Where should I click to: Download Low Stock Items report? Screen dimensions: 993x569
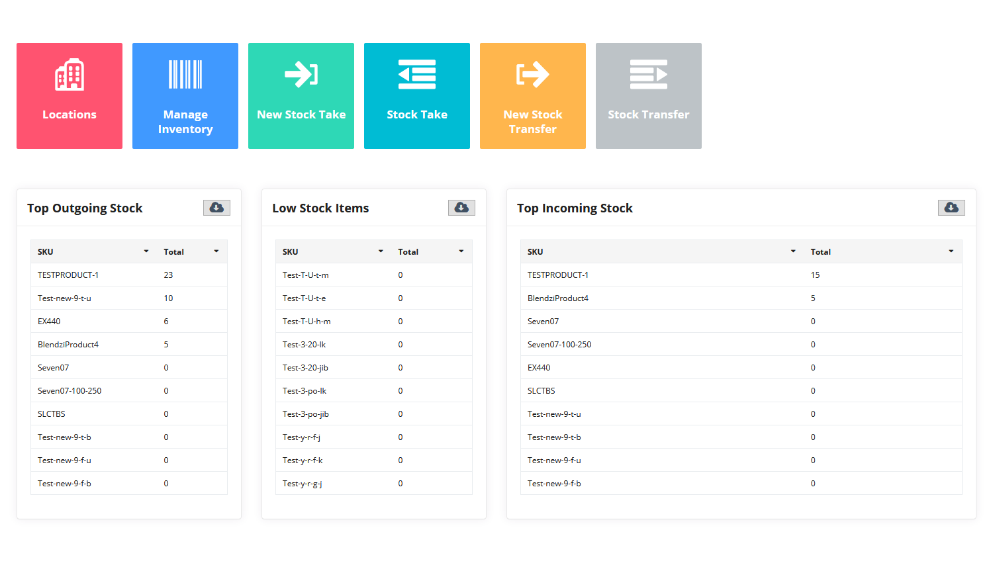(461, 208)
